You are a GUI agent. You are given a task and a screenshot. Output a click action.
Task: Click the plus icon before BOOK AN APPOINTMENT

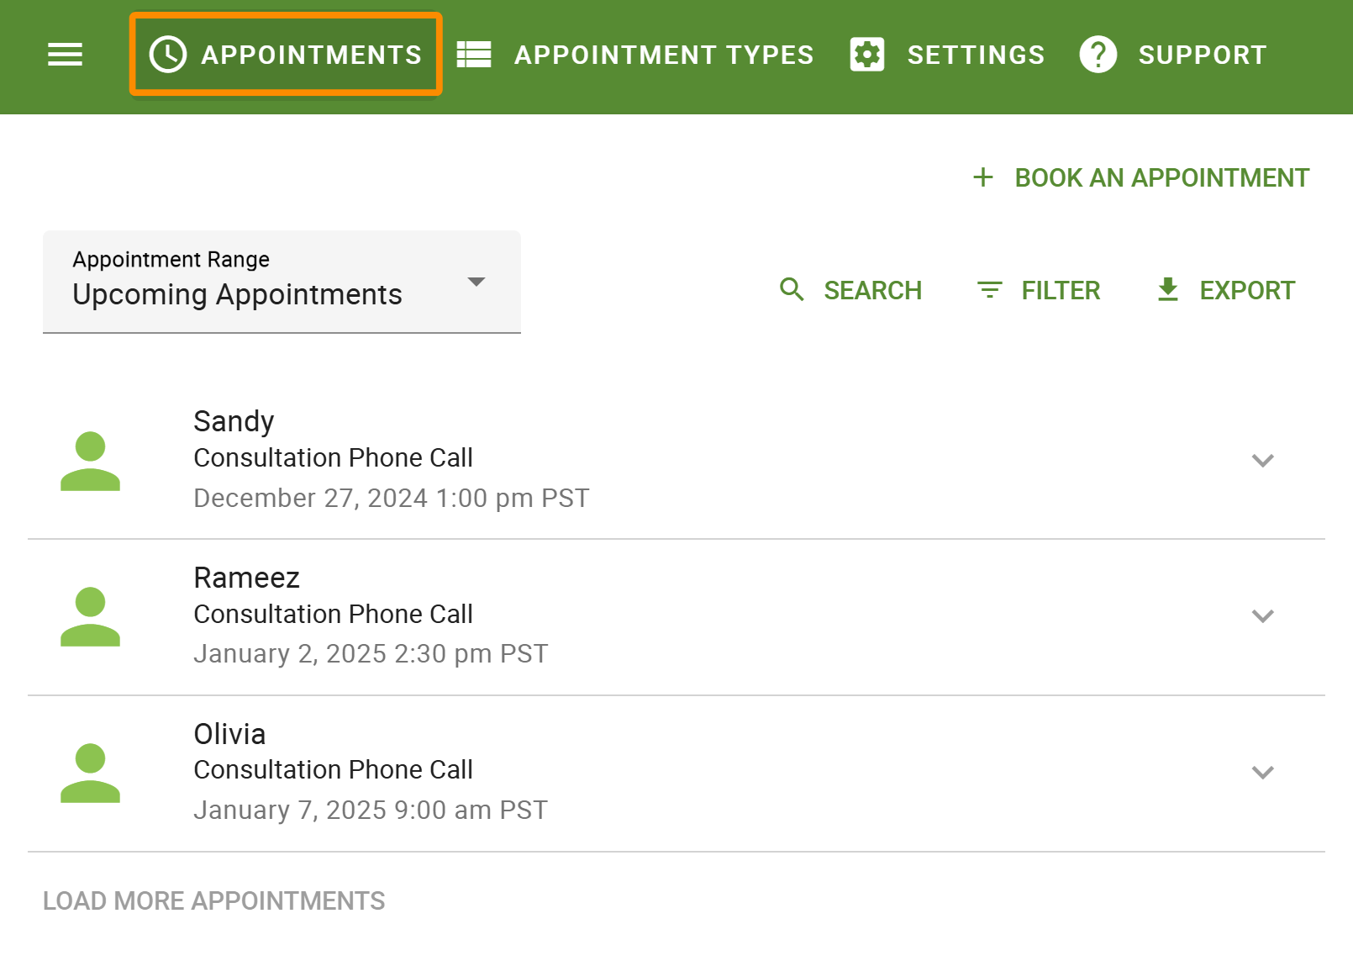pyautogui.click(x=982, y=177)
